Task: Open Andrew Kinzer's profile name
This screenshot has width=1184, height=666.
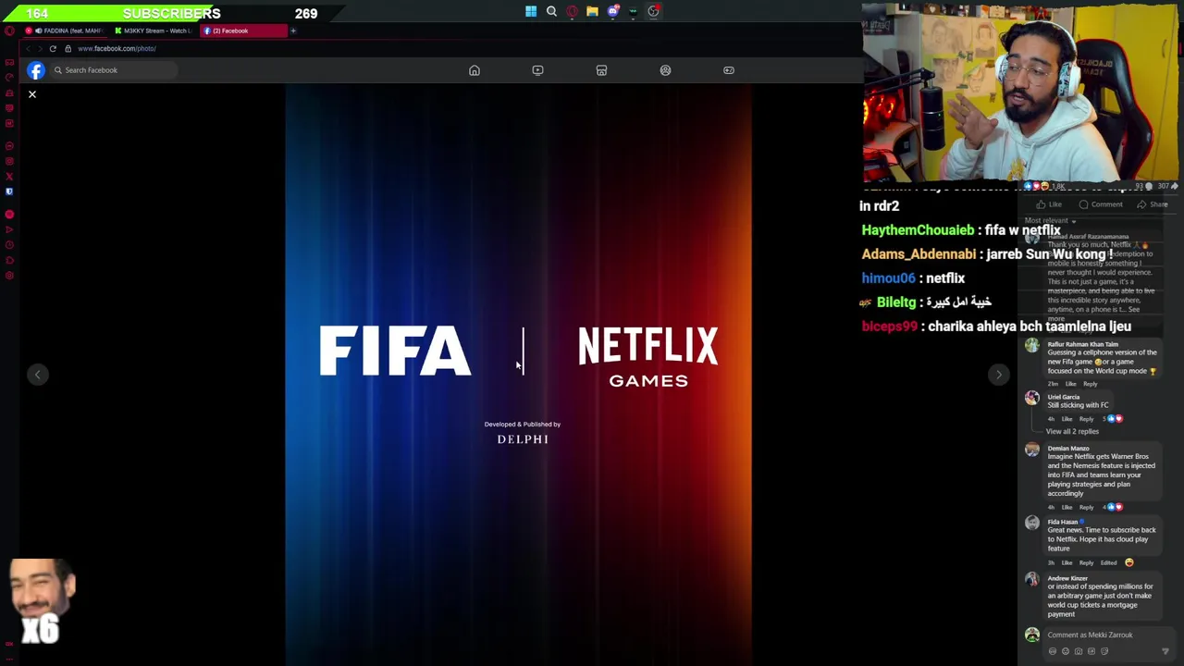Action: [1067, 578]
